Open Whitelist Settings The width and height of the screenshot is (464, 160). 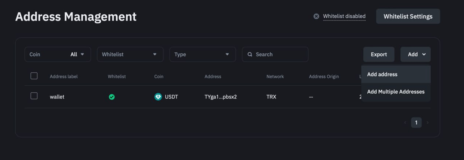tap(408, 16)
